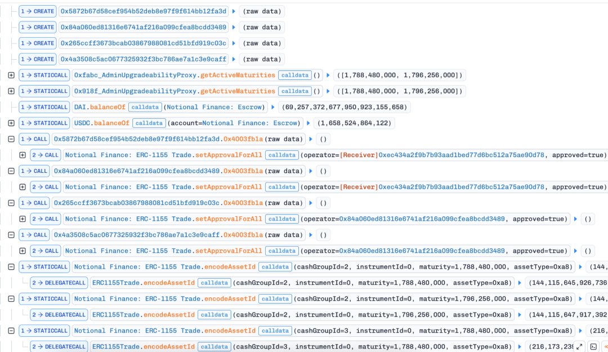The width and height of the screenshot is (608, 352).
Task: Collapse the 0x265ccff3 0x4003fb1a CALL row
Action: click(11, 203)
